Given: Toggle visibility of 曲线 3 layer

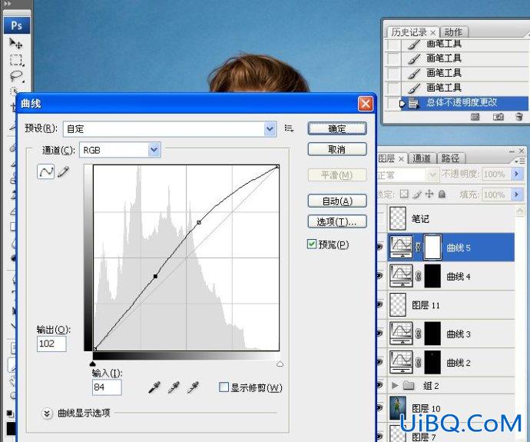Looking at the screenshot, I should click(x=379, y=334).
